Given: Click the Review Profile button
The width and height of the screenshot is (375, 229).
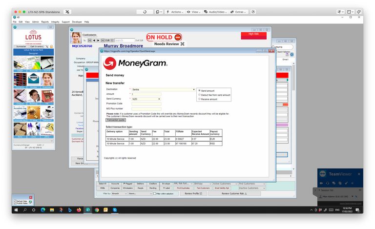Looking at the screenshot, I should click(193, 194).
